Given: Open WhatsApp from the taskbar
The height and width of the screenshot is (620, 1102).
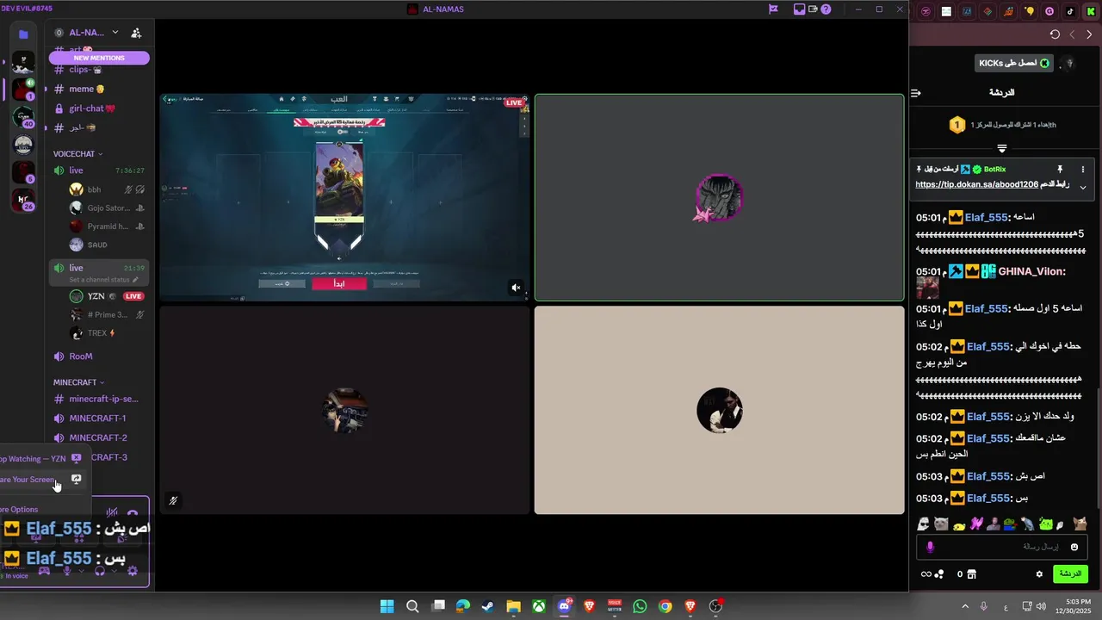Looking at the screenshot, I should 640,606.
